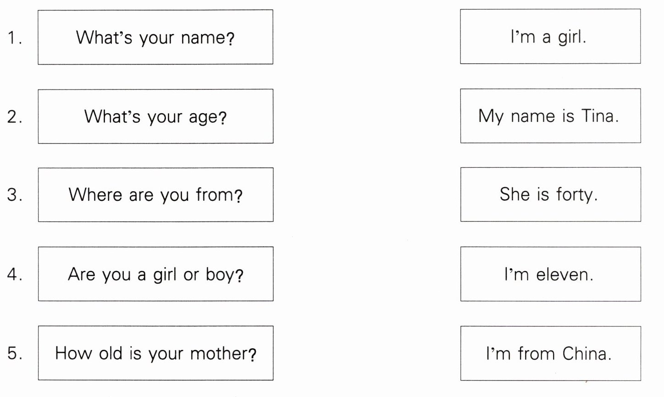The image size is (664, 397).
Task: Click the "Where are you from?" box
Action: (x=155, y=195)
